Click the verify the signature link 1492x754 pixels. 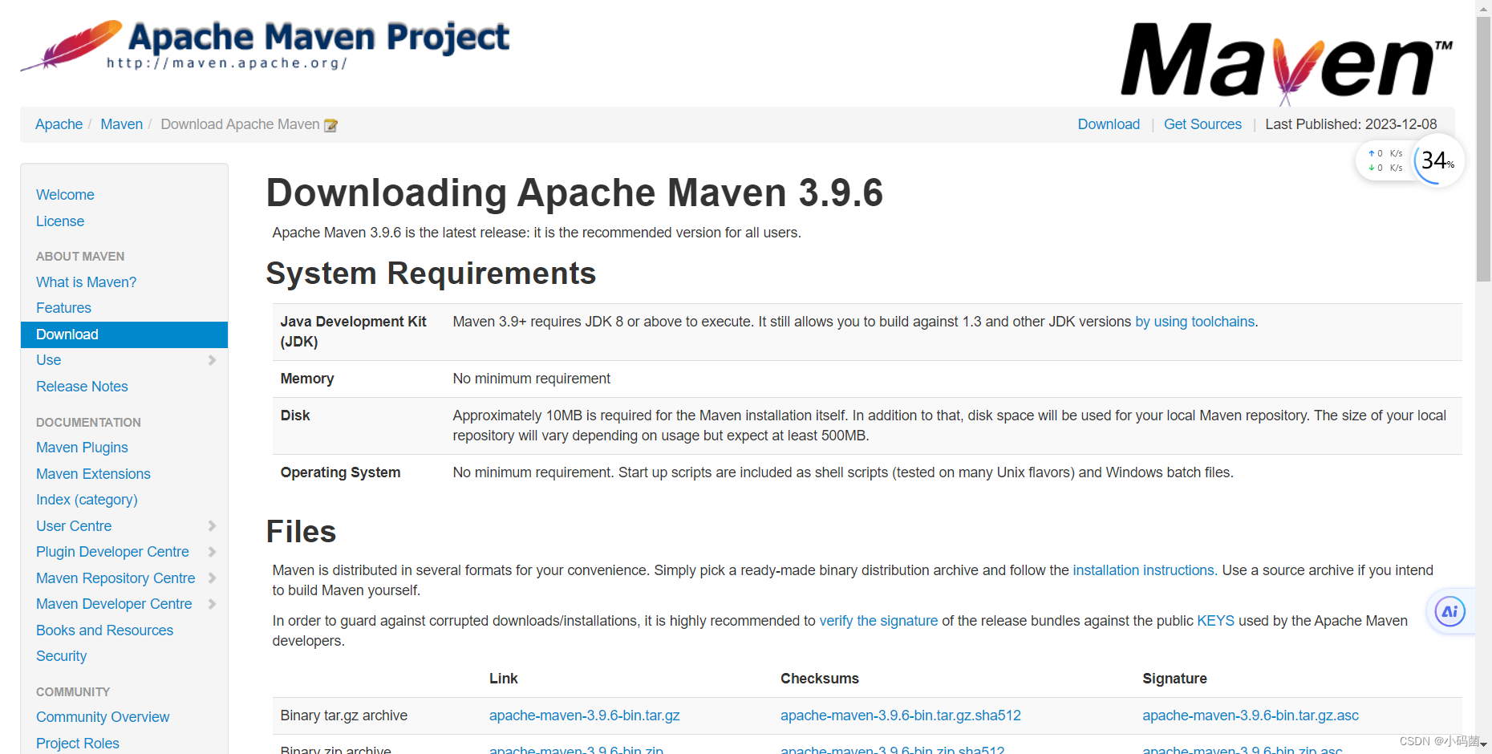point(878,620)
